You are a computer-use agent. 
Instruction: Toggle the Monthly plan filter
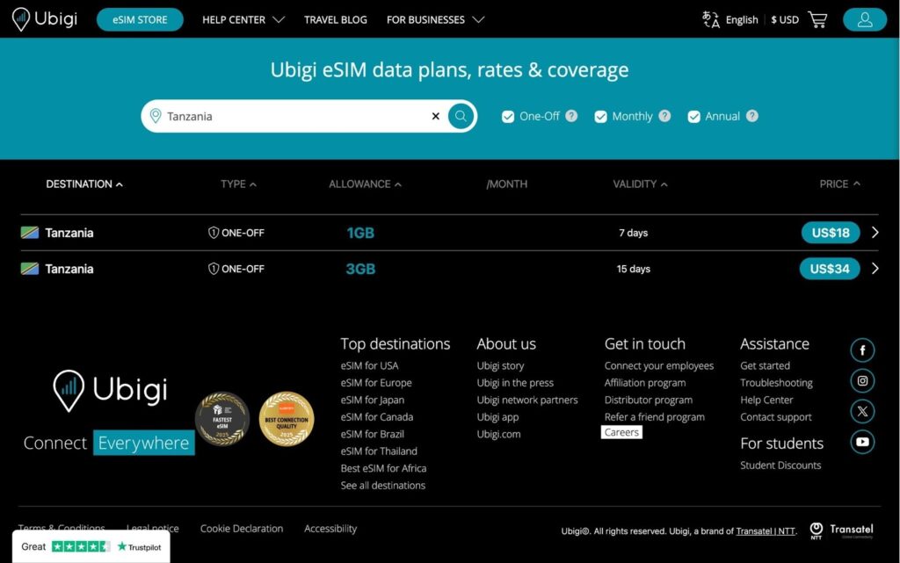[x=600, y=116]
